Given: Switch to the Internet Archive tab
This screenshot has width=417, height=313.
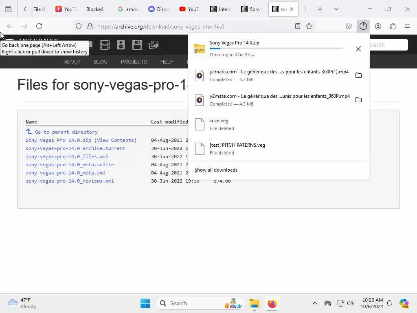Looking at the screenshot, I should pos(220,9).
